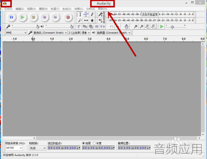Click the Stop transport button
Screen dimensions: 207x159
pos(34,17)
